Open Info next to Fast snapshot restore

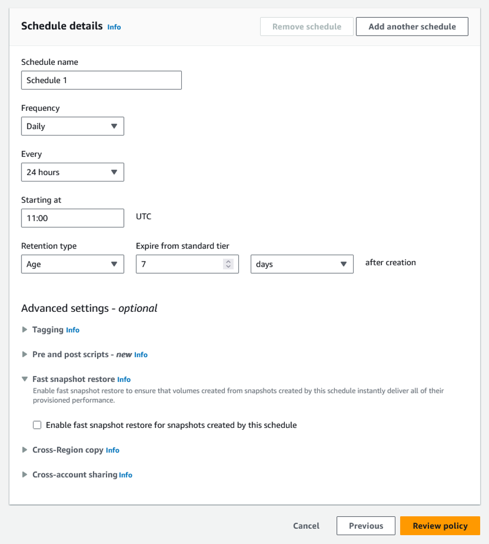pos(123,379)
